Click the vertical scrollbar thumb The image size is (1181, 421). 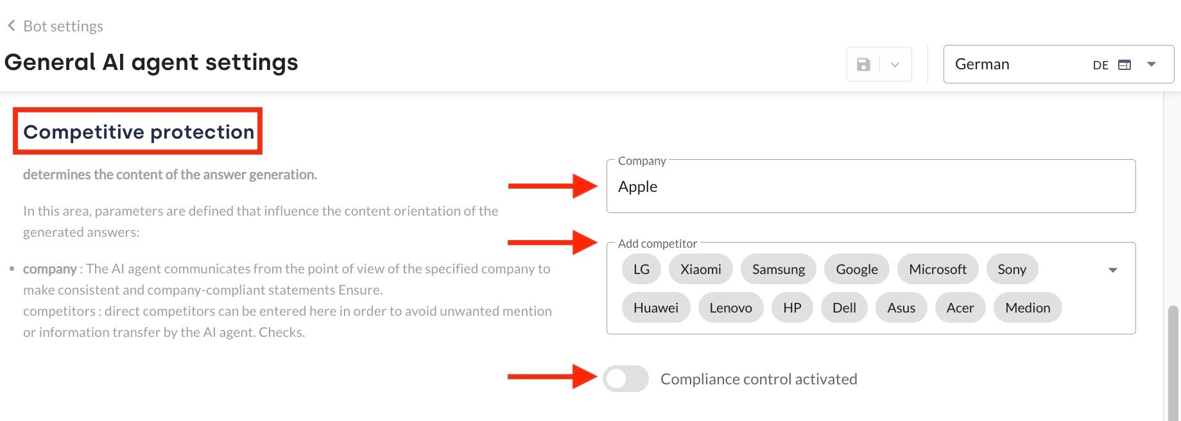coord(1173,359)
